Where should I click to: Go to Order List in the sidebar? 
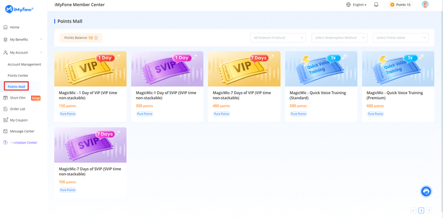(18, 108)
